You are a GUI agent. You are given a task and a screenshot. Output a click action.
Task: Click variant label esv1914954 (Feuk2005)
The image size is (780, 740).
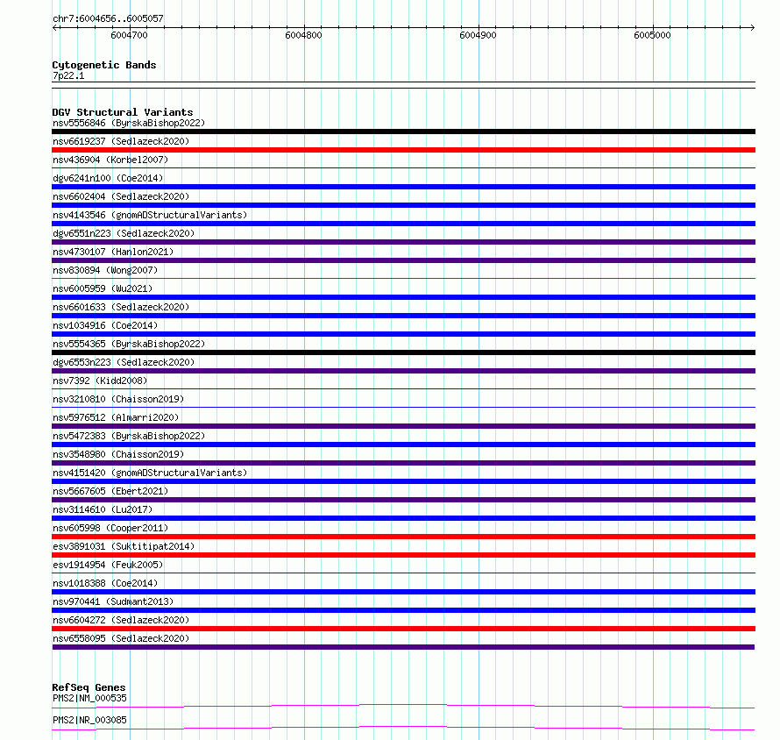tap(108, 565)
